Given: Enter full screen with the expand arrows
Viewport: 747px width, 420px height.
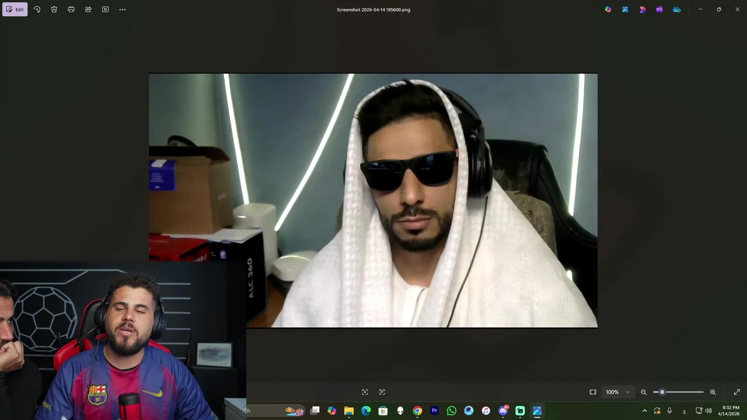Looking at the screenshot, I should [x=736, y=392].
